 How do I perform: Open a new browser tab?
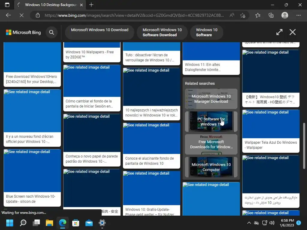pyautogui.click(x=91, y=5)
